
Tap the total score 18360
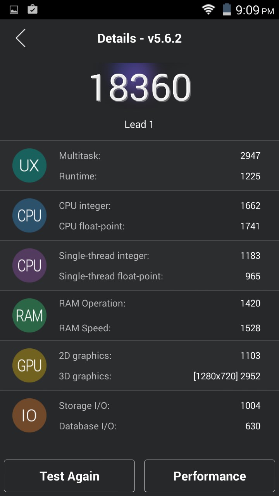point(140,88)
